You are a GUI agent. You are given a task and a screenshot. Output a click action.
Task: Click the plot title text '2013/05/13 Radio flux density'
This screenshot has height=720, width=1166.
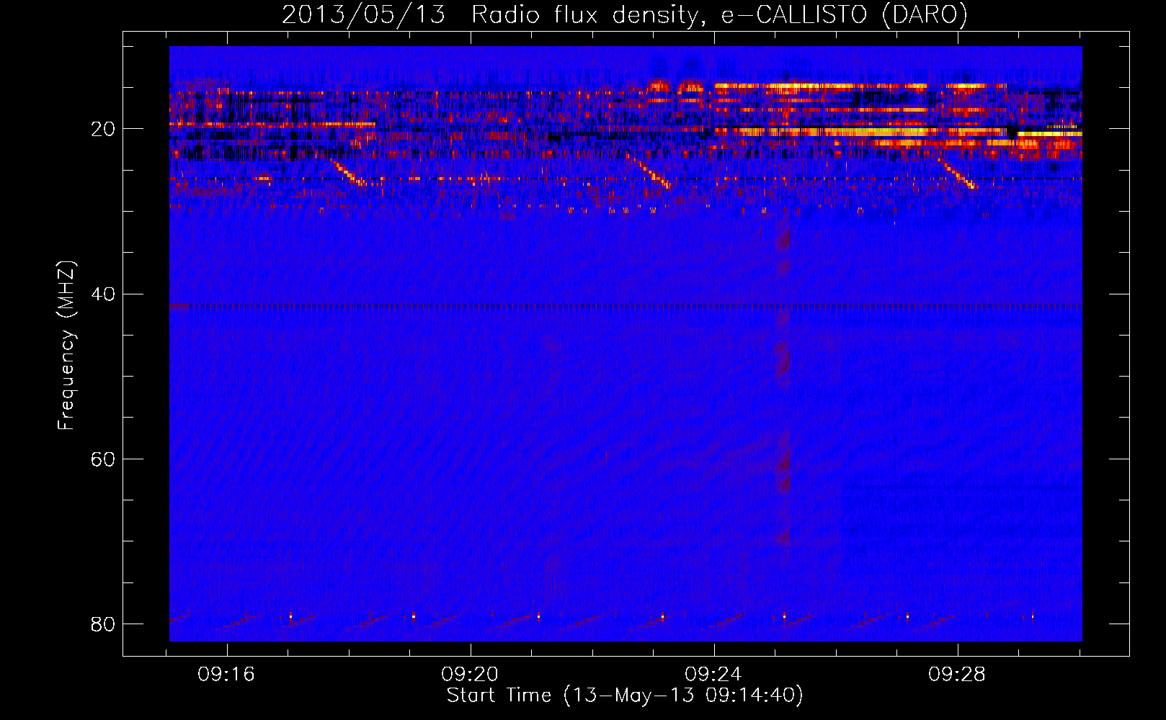489,15
